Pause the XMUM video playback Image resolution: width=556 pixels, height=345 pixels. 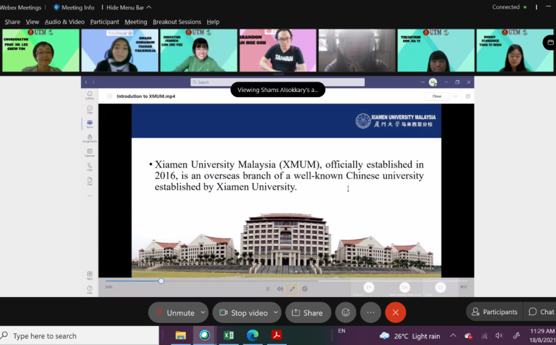[x=268, y=289]
